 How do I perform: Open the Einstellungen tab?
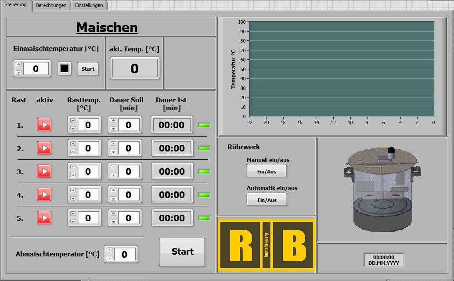(x=89, y=5)
